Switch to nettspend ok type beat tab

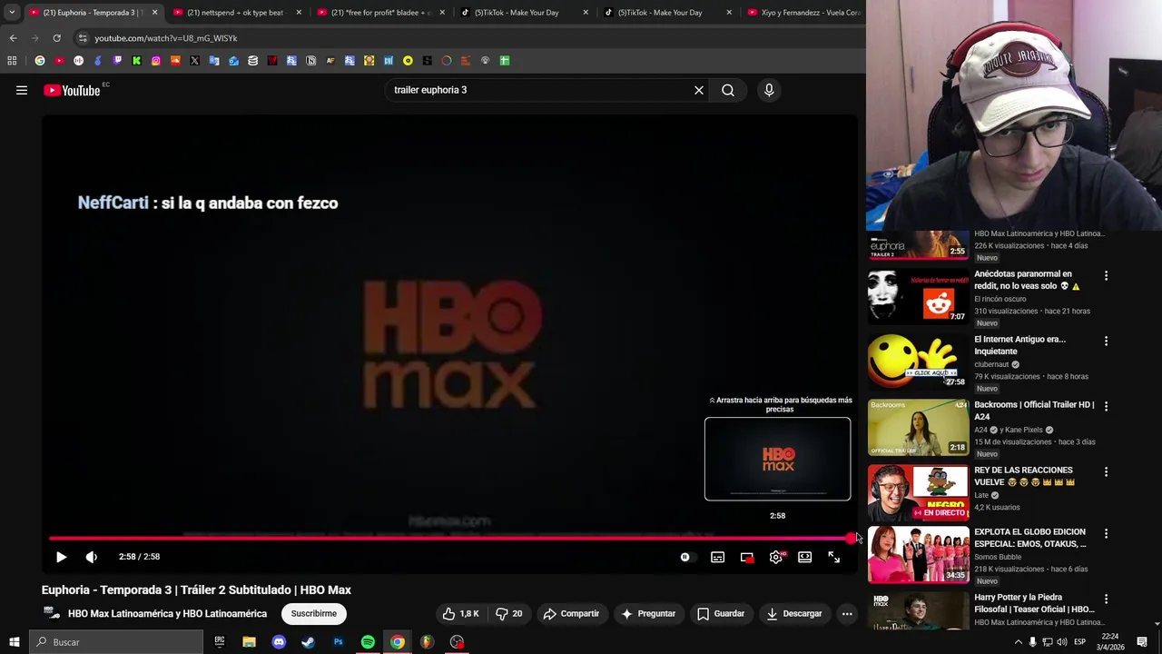(x=235, y=13)
